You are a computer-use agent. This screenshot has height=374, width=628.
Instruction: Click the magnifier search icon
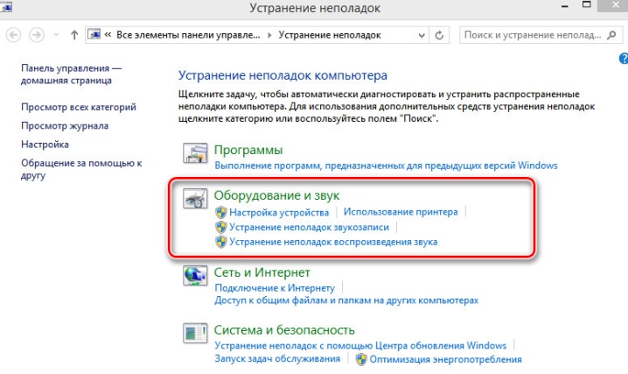tap(611, 35)
